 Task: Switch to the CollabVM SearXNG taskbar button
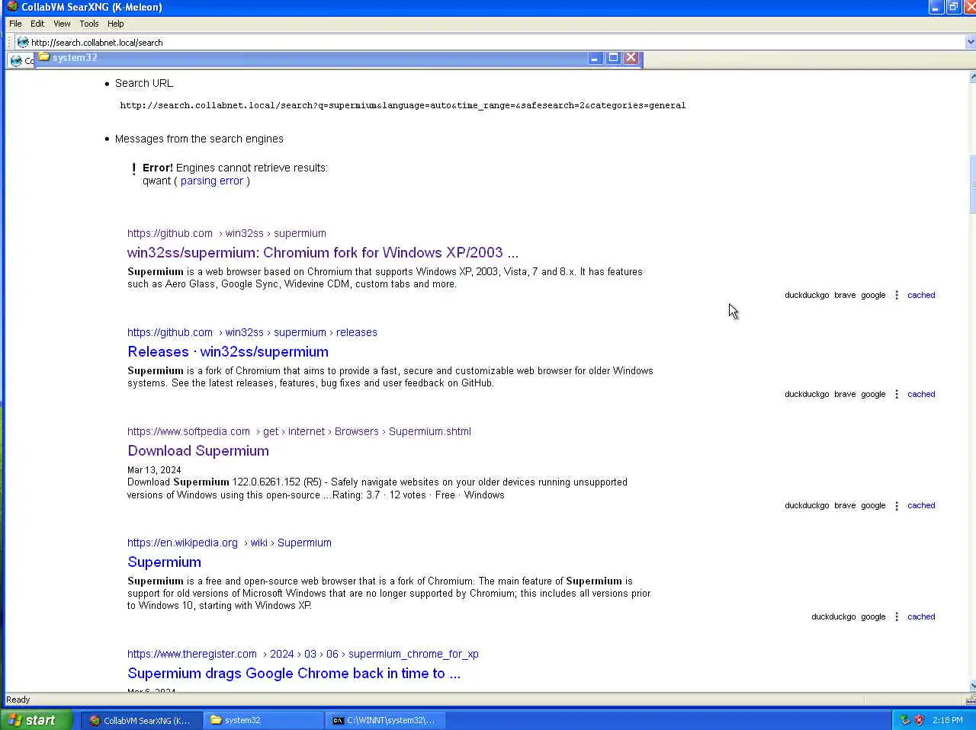141,720
